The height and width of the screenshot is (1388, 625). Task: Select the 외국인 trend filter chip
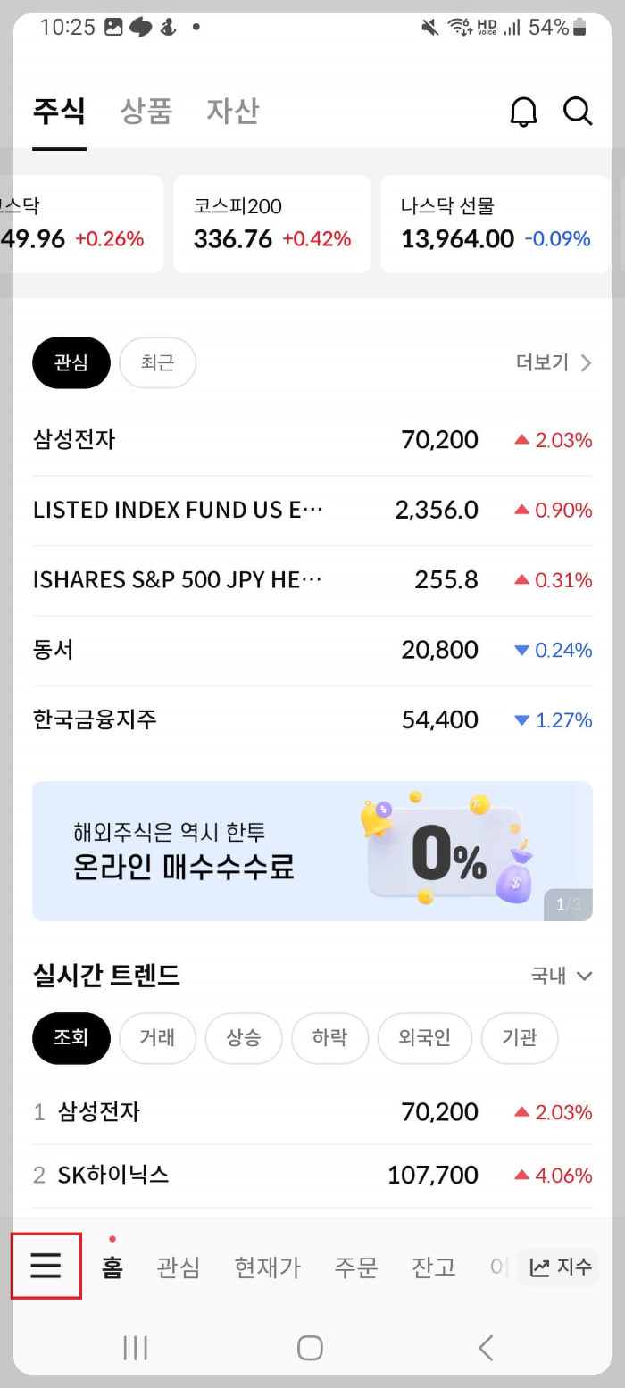coord(425,1038)
